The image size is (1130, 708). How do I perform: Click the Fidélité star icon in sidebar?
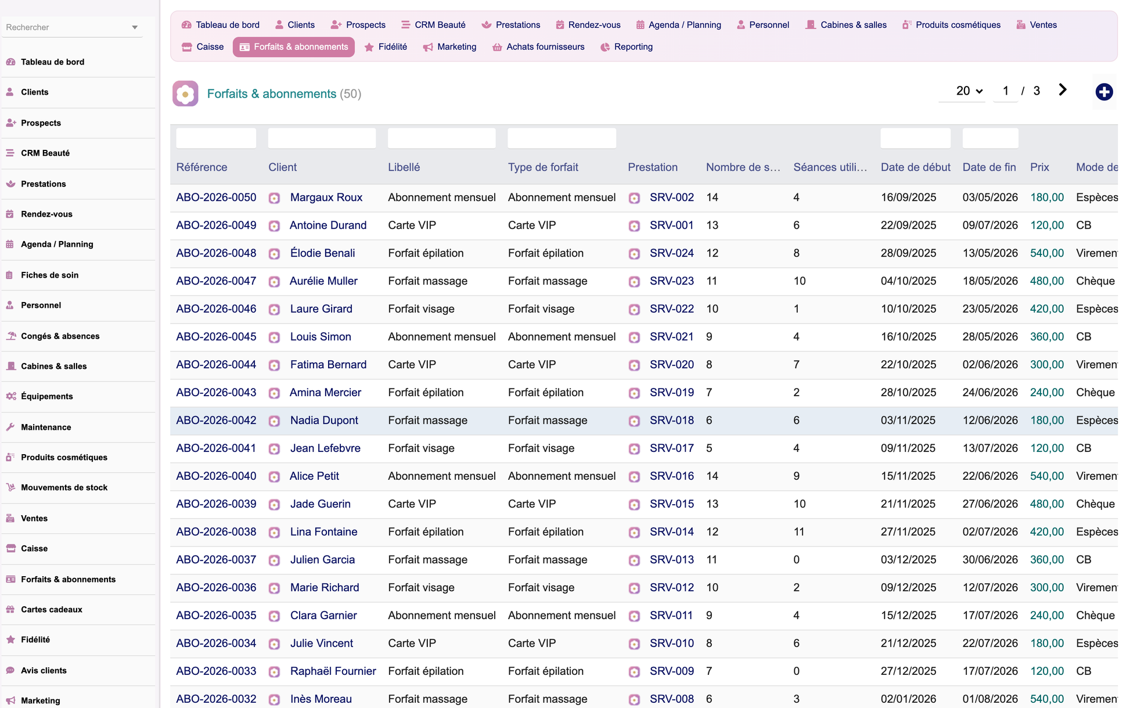click(10, 639)
